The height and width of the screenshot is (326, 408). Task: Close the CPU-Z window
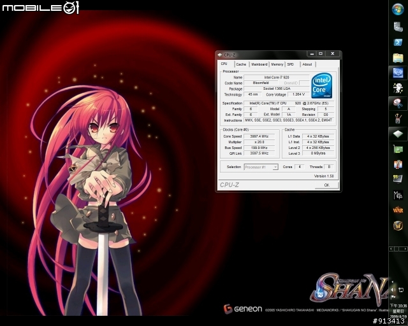(x=332, y=53)
